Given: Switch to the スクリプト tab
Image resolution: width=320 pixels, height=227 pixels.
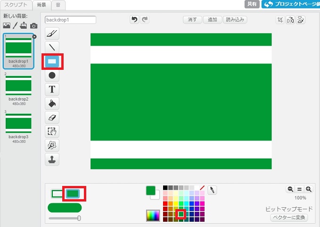Looking at the screenshot, I should tap(16, 5).
